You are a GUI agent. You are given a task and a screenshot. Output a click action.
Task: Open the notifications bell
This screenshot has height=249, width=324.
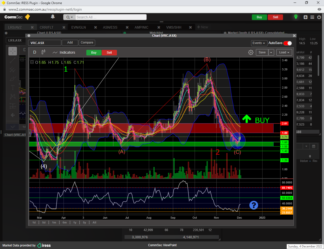(x=53, y=17)
